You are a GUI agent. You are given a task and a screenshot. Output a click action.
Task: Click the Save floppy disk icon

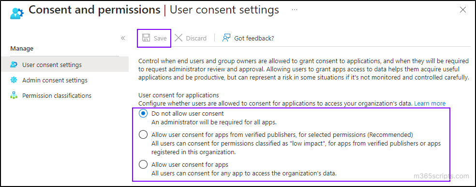146,38
